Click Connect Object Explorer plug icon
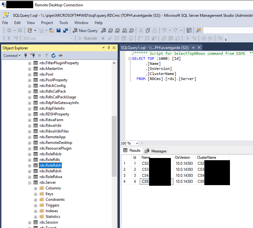Image resolution: width=253 pixels, height=228 pixels. pyautogui.click(x=26, y=56)
